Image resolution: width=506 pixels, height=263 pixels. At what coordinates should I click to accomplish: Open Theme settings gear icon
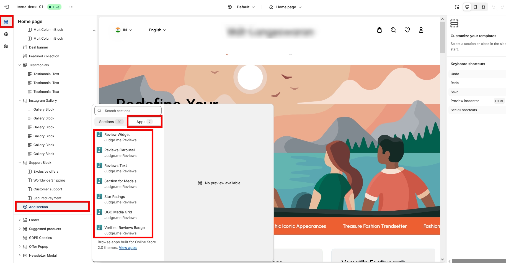coord(6,34)
